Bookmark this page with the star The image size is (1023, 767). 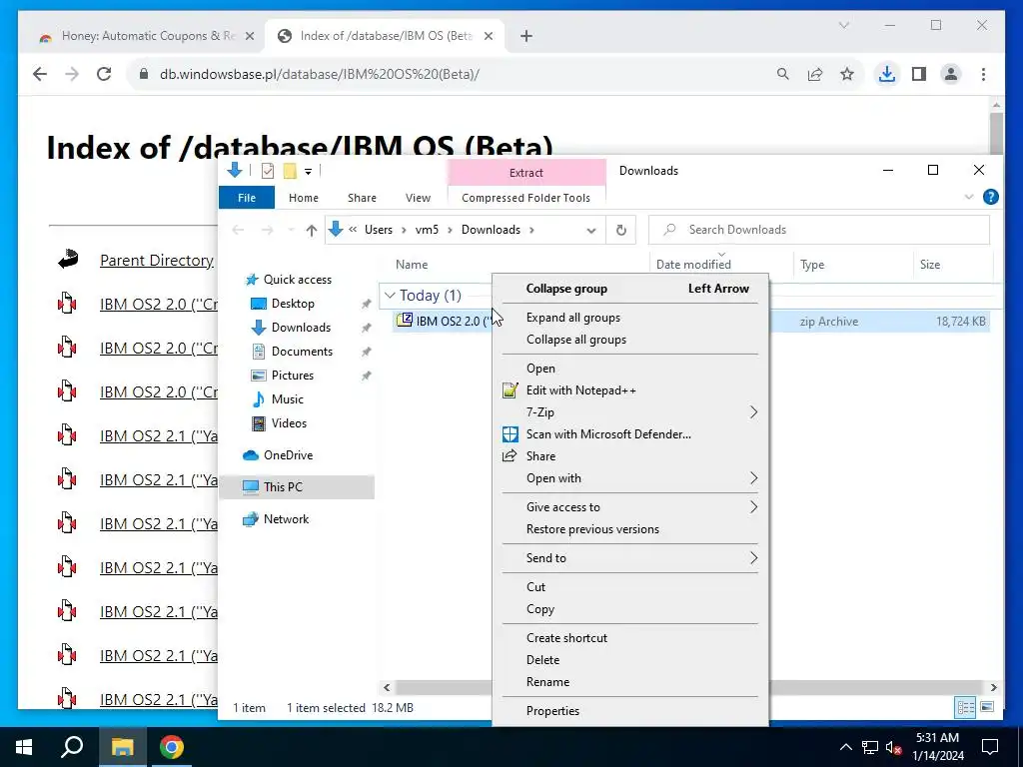(847, 74)
